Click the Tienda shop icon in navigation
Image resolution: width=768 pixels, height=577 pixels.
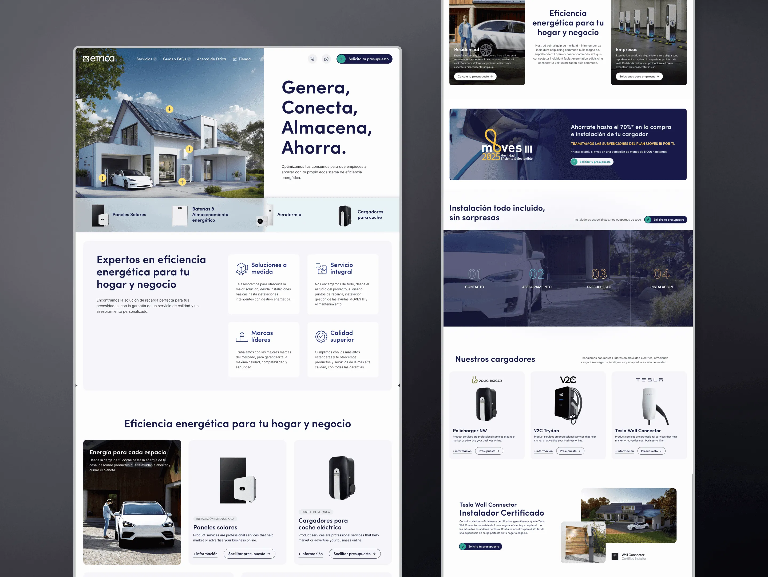click(x=235, y=59)
